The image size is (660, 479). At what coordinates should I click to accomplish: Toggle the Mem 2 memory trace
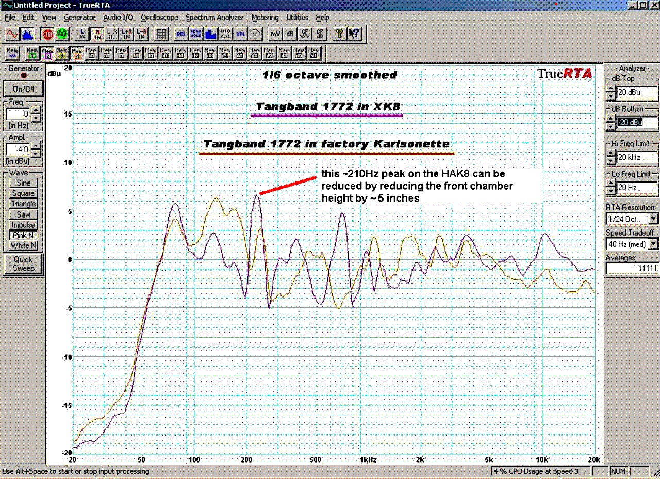[47, 53]
